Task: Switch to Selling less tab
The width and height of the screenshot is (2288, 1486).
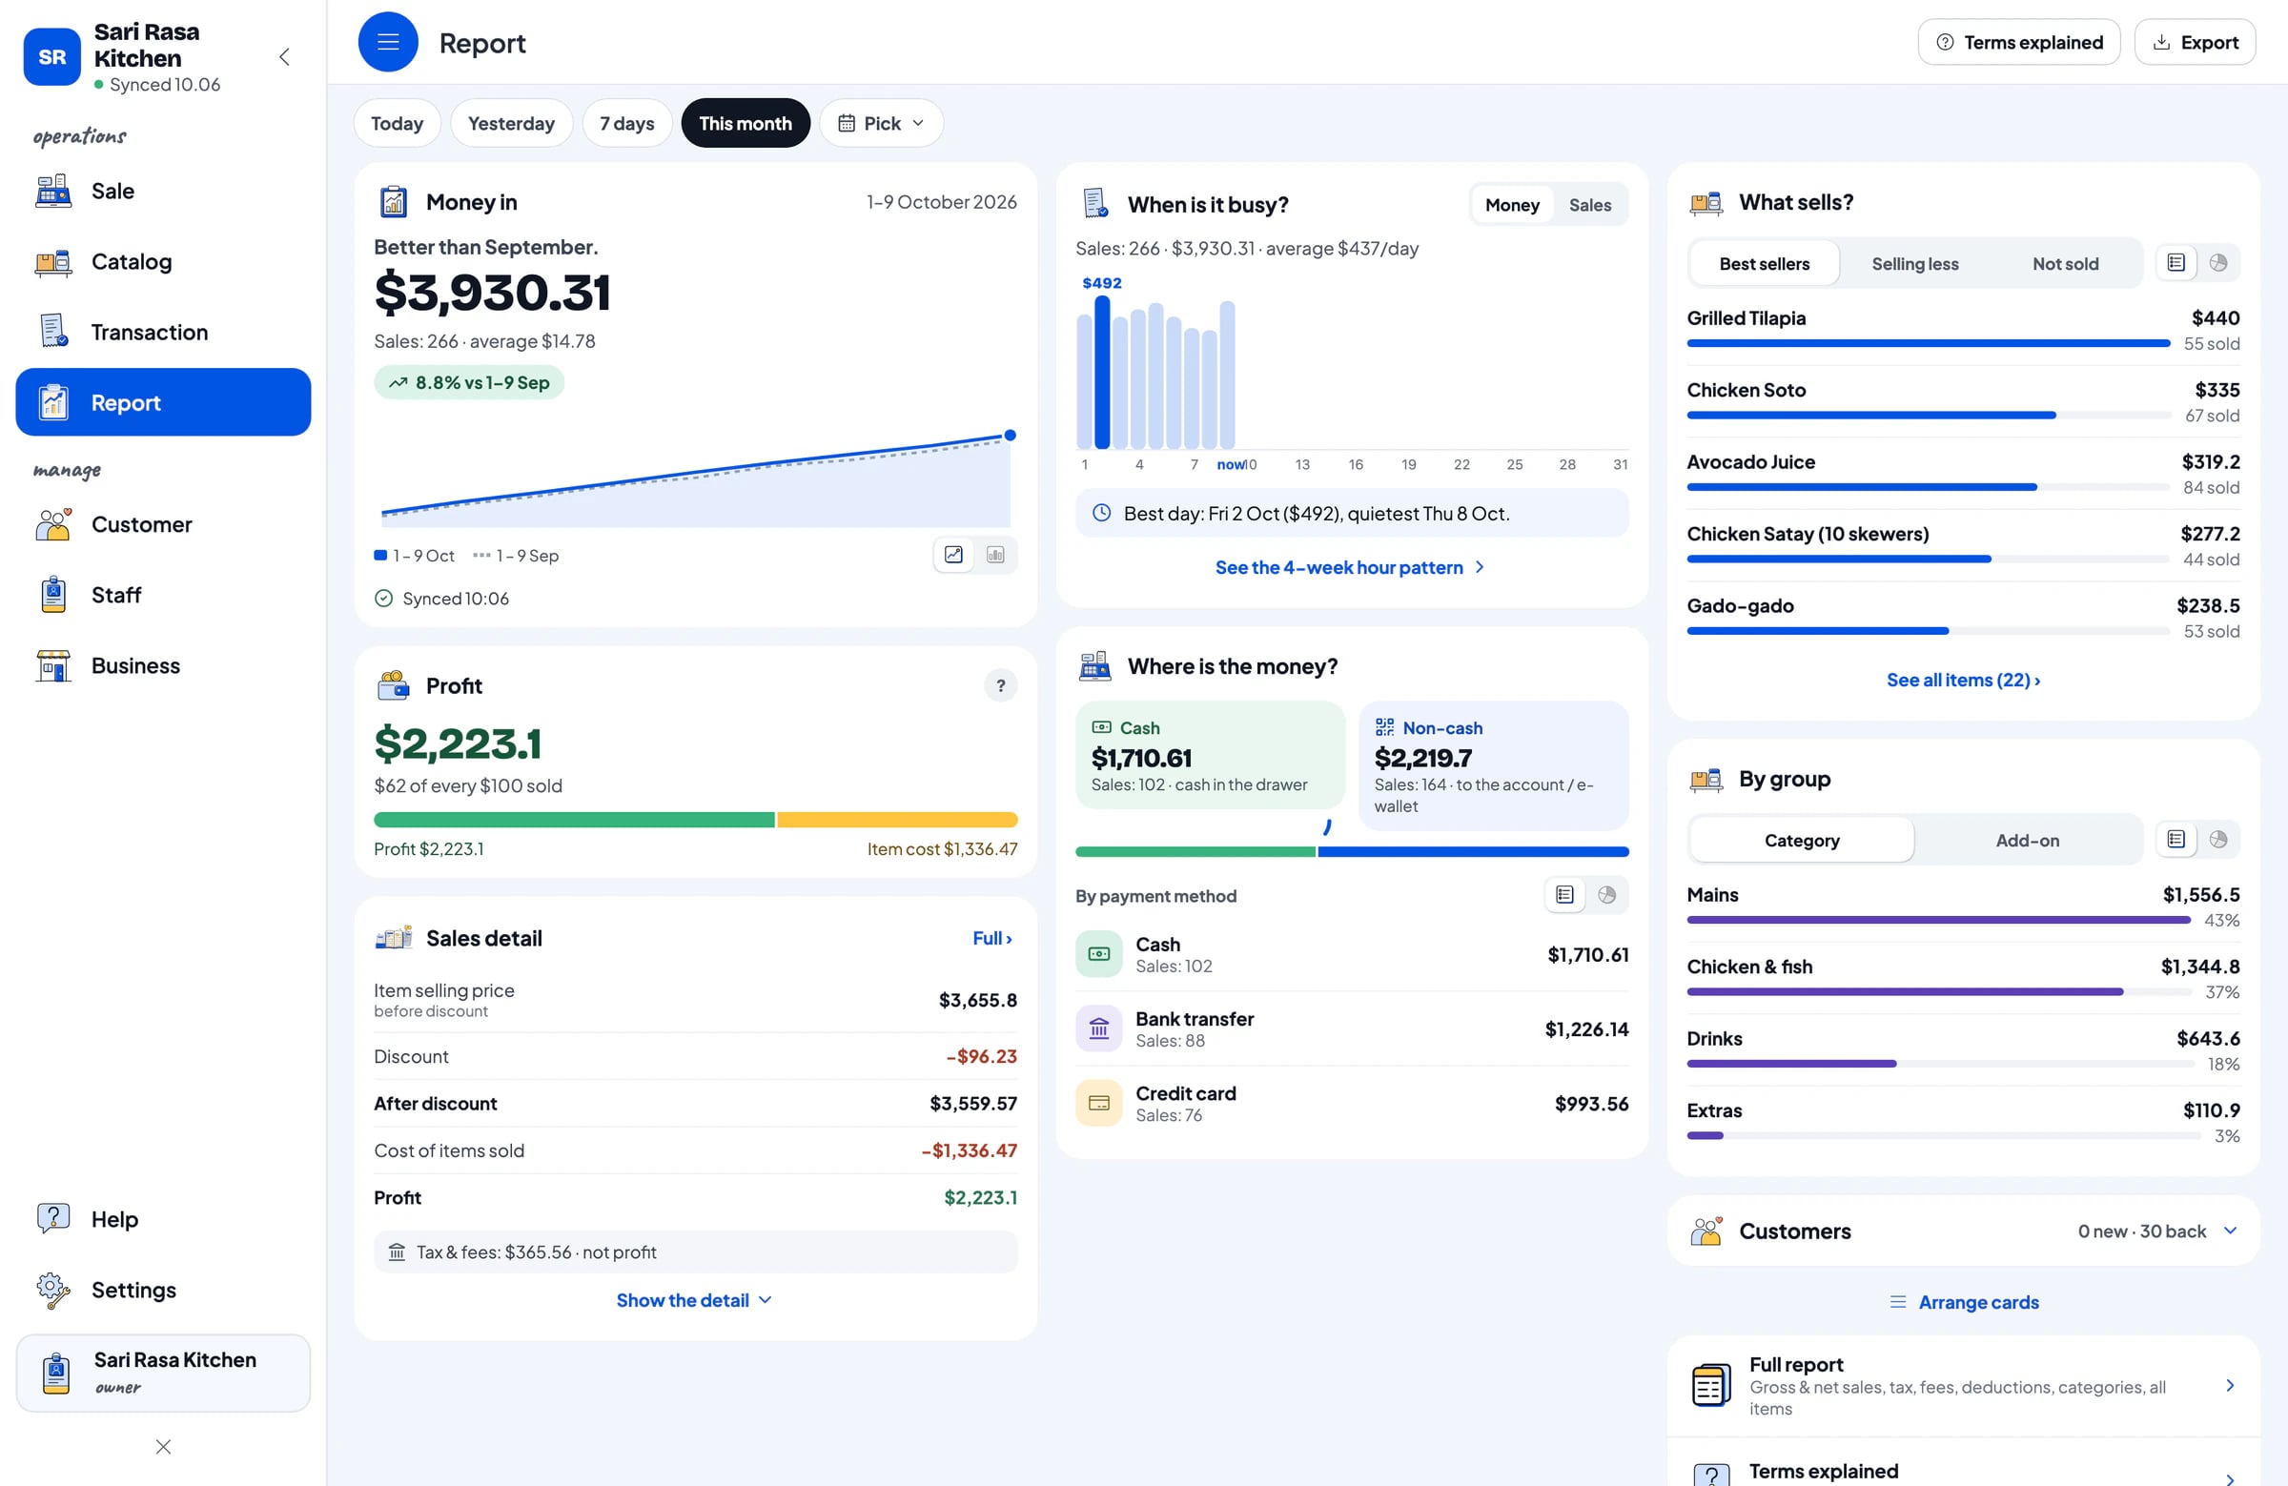Action: click(1915, 263)
